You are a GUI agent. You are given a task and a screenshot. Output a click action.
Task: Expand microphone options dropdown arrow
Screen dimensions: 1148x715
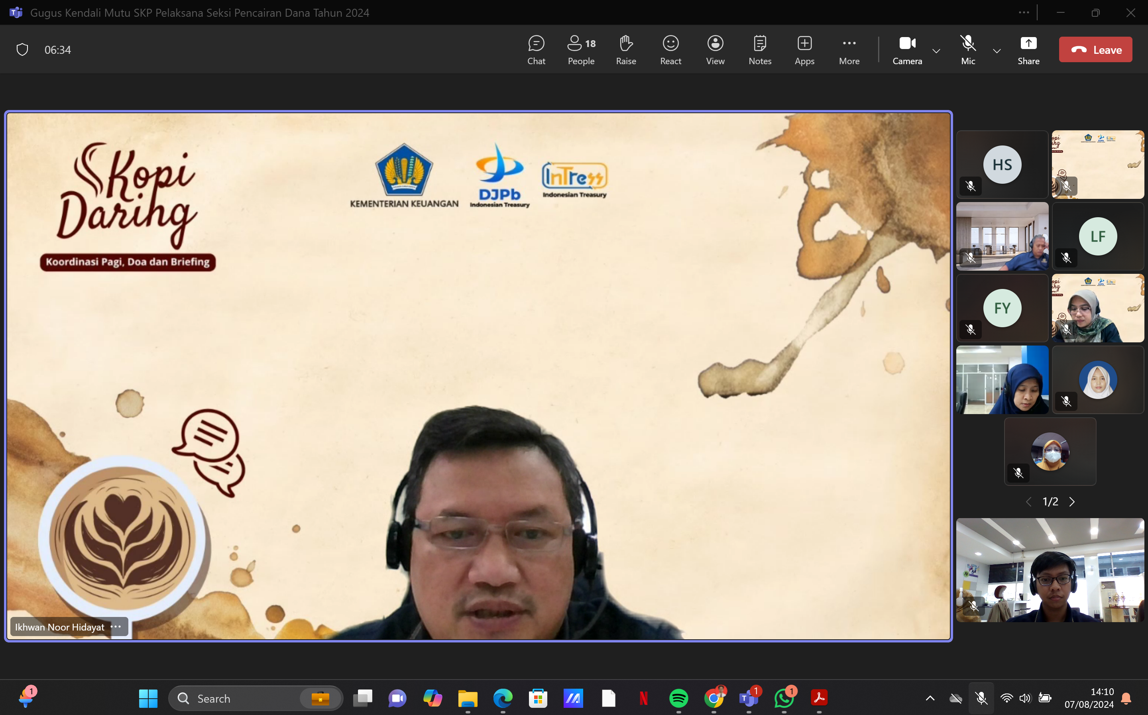(x=997, y=51)
